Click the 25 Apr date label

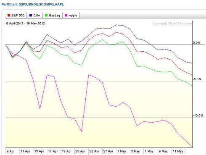(x=94, y=151)
